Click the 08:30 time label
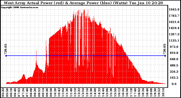This screenshot has height=98, width=181. [x=35, y=93]
